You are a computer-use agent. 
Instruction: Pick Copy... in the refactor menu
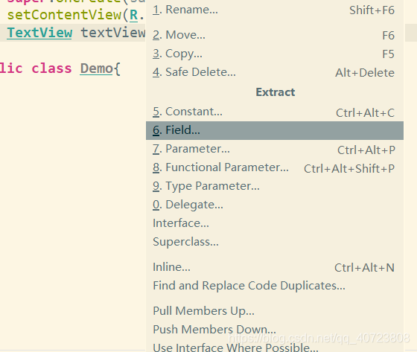tap(275, 54)
